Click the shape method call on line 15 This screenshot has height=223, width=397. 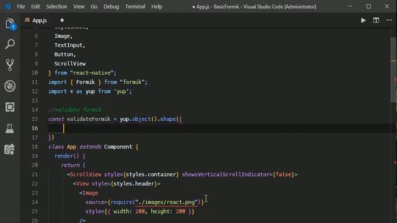(168, 119)
